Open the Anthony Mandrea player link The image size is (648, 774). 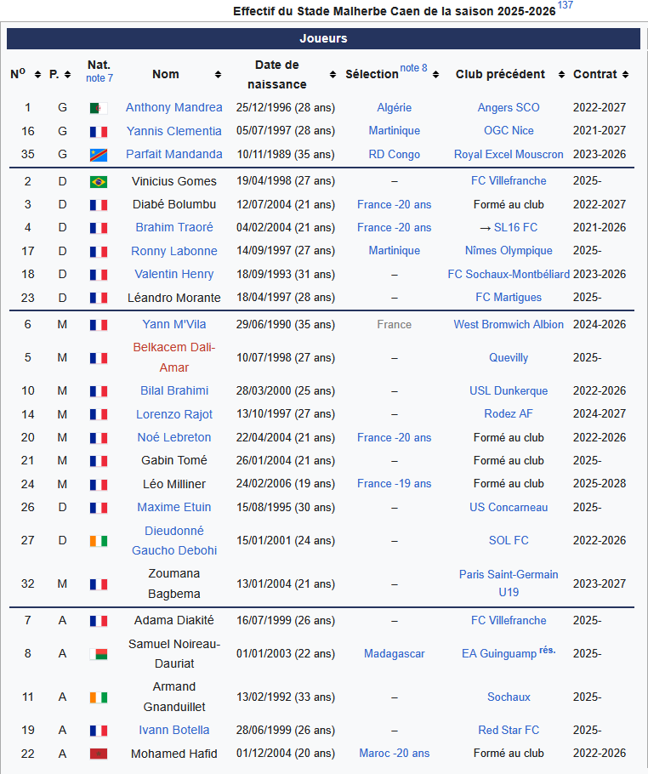coord(173,108)
